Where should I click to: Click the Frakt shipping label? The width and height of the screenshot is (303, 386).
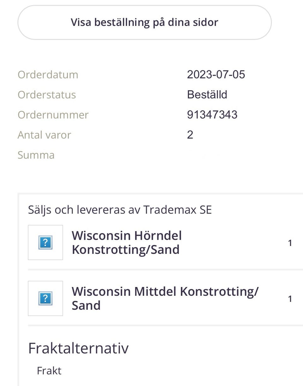pos(49,371)
